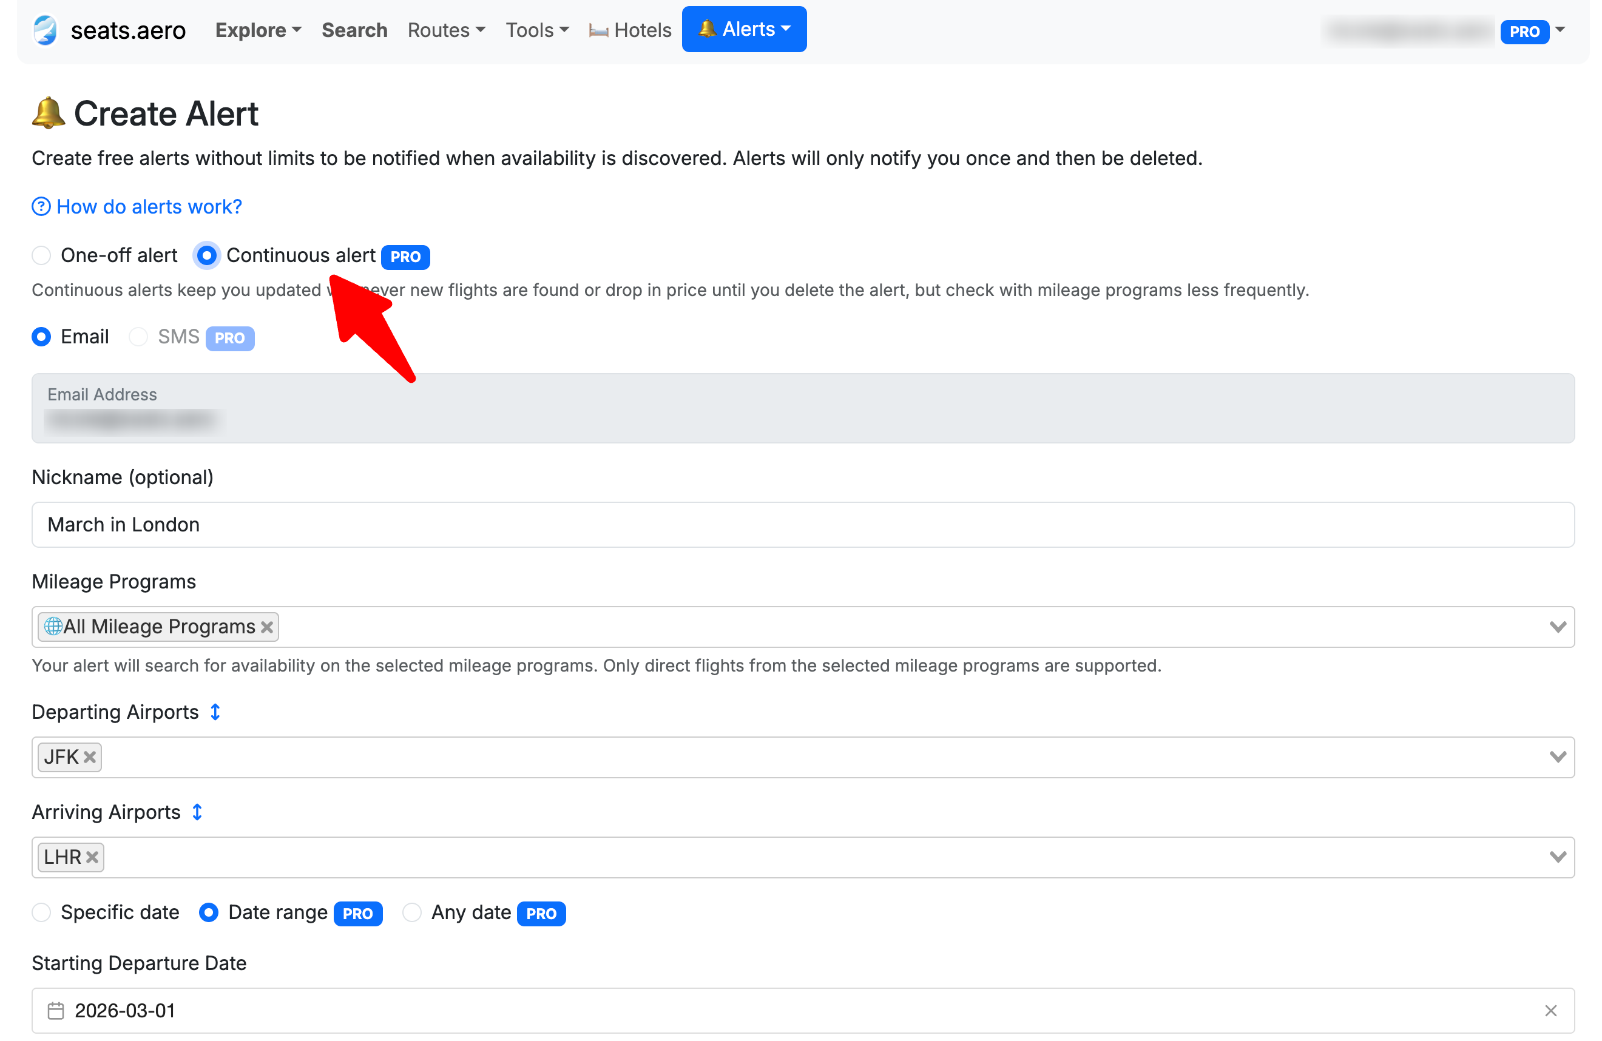Screen dimensions: 1602x1041
Task: Click the help circle question icon
Action: pos(41,207)
